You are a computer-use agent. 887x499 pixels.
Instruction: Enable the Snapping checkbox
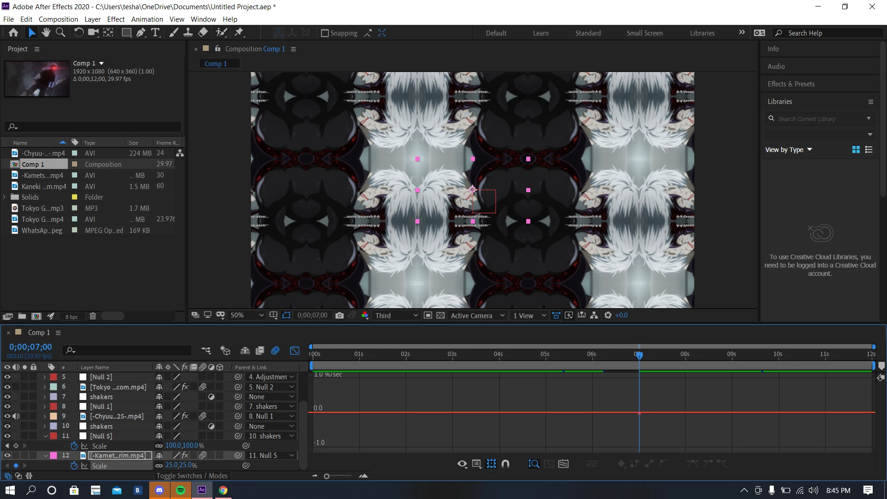(325, 33)
